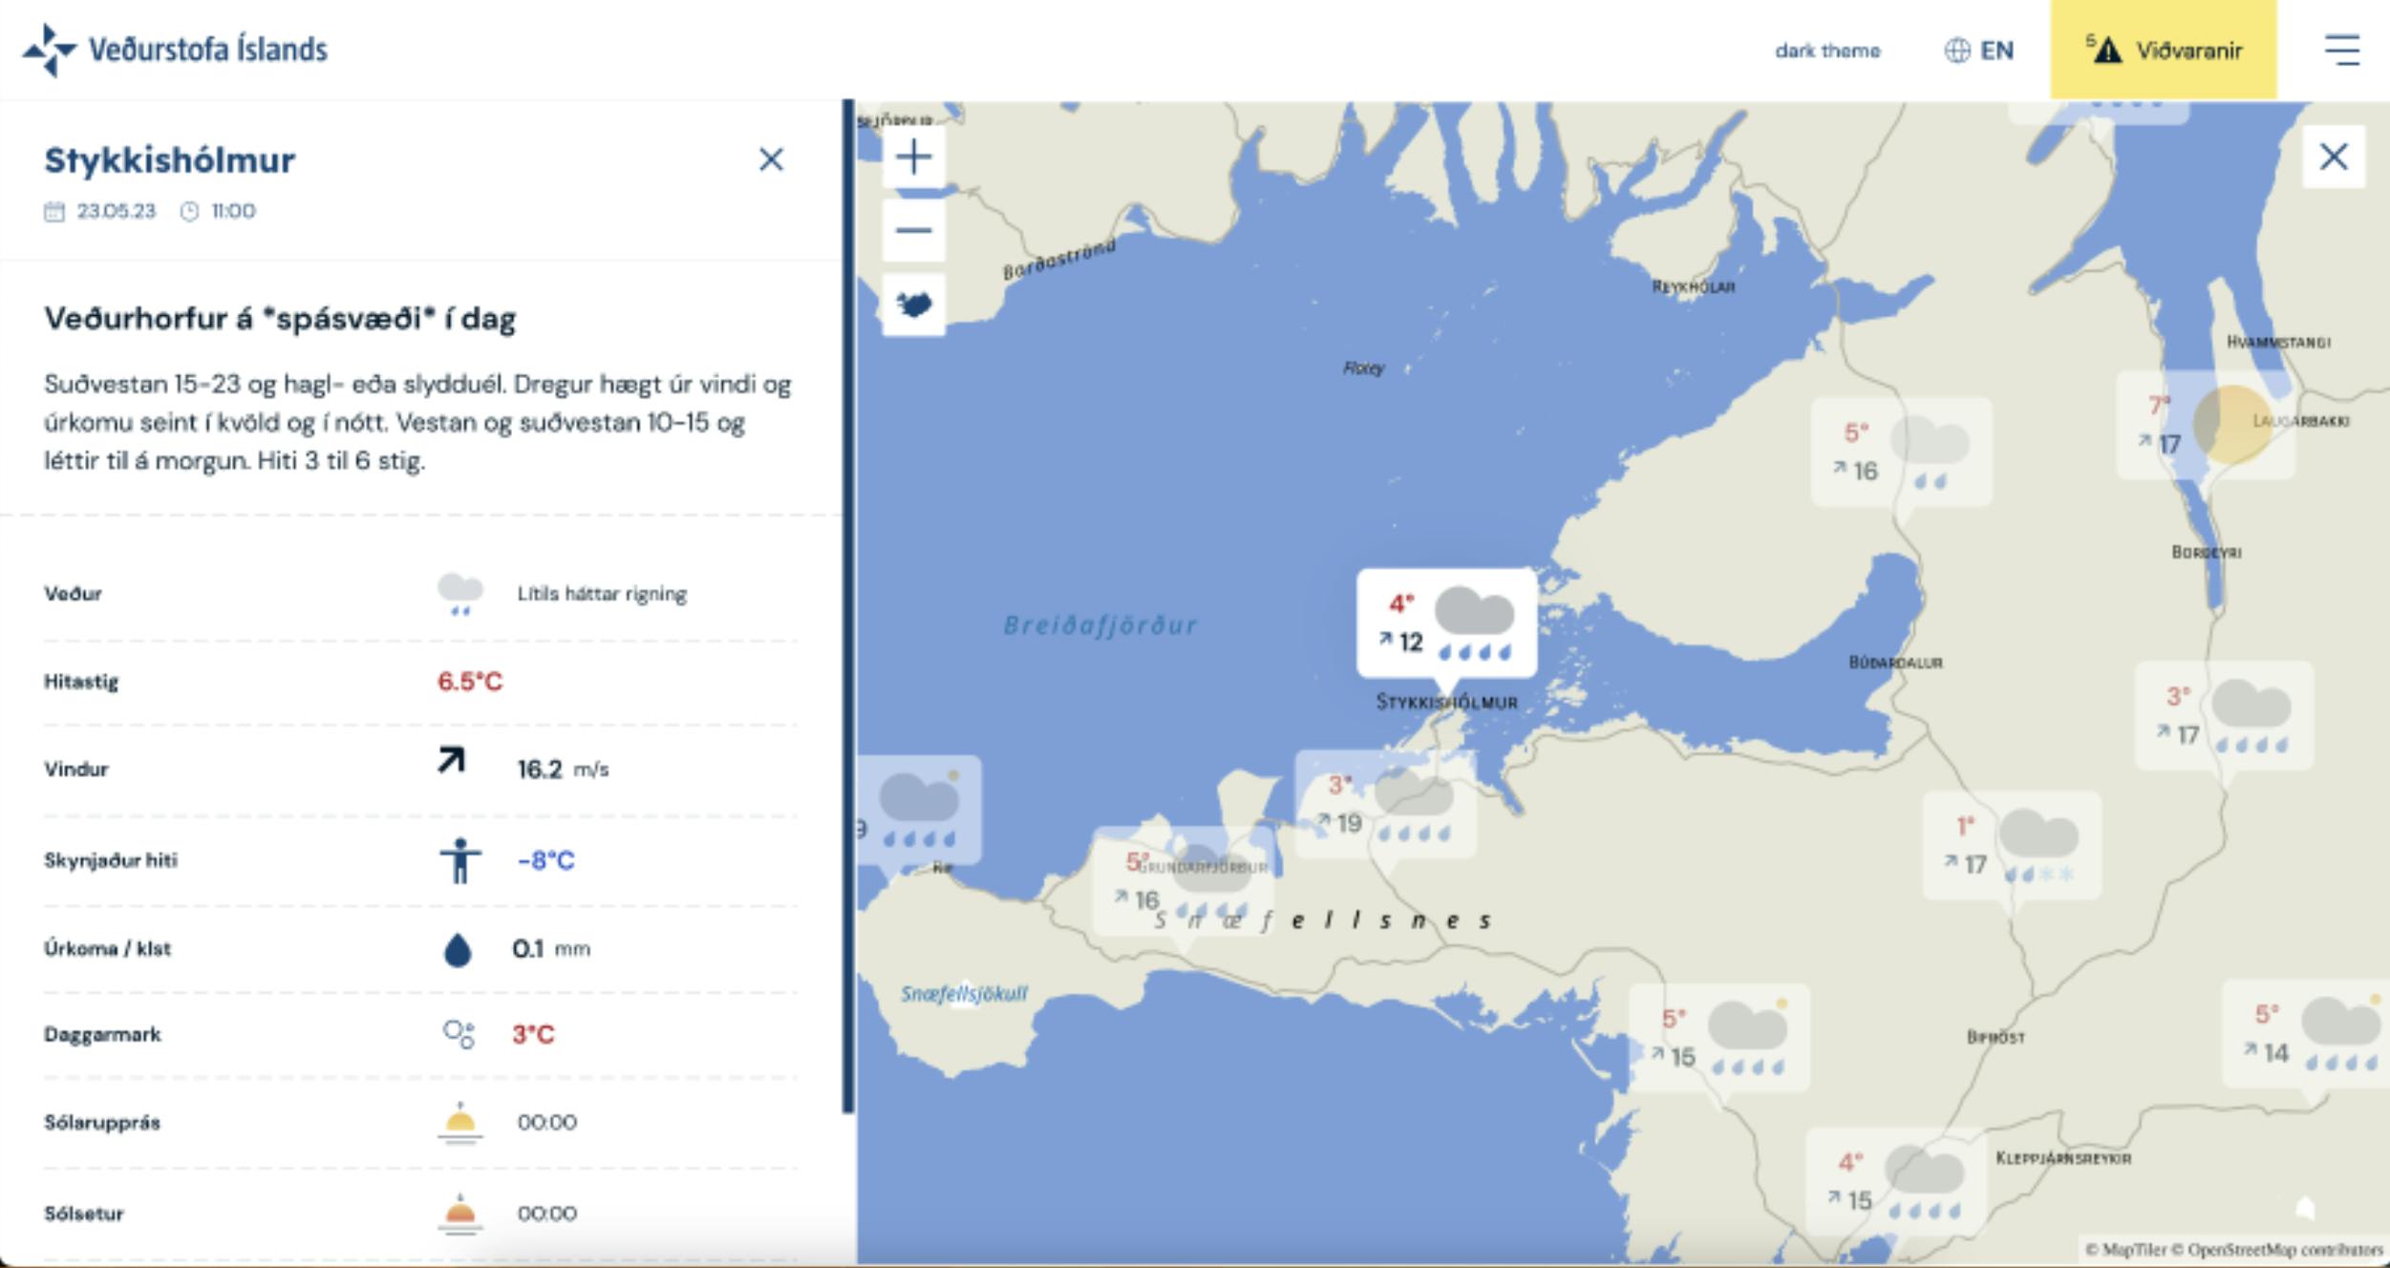Viewport: 2390px width, 1268px height.
Task: Select the sleet marker showing 1° 17
Action: pyautogui.click(x=2011, y=846)
